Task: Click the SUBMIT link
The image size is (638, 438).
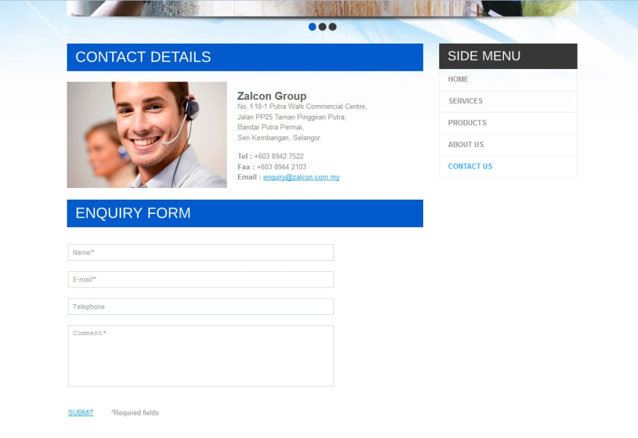Action: tap(80, 413)
